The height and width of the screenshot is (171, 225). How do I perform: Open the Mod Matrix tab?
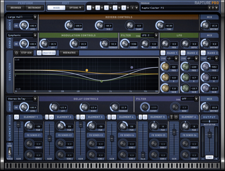[x=69, y=53]
